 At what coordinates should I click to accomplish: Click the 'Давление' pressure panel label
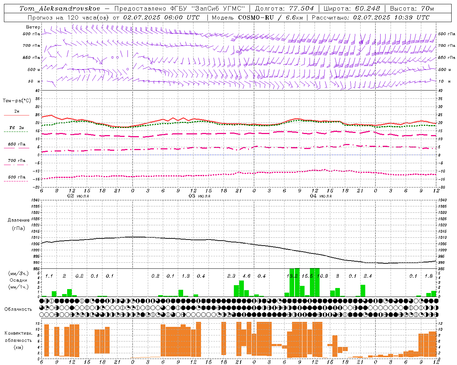coord(18,220)
